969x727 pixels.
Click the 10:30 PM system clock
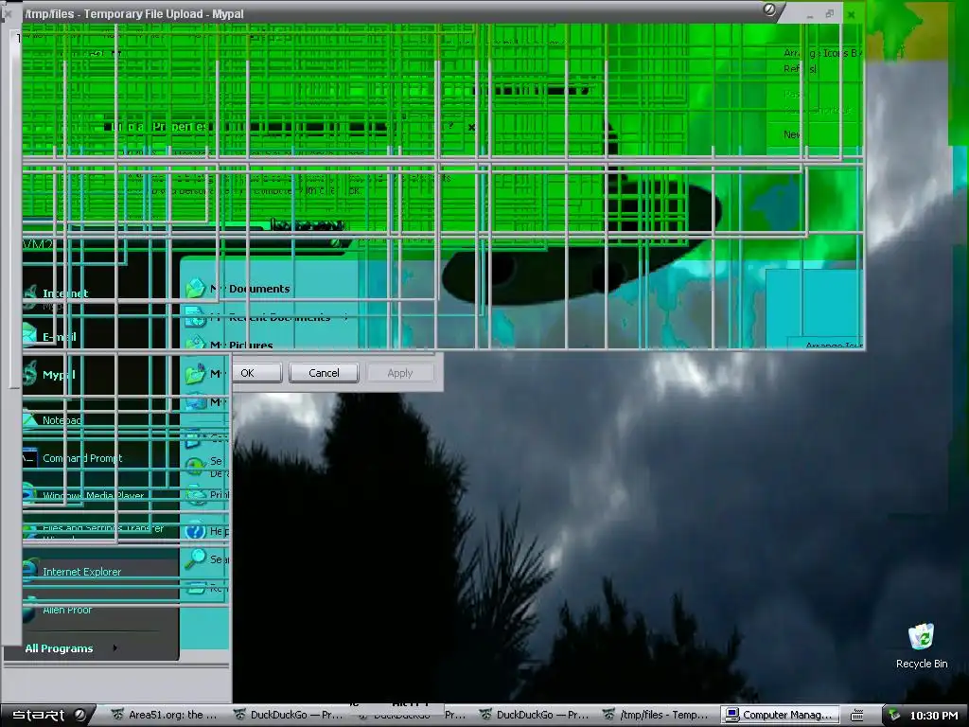tap(934, 716)
